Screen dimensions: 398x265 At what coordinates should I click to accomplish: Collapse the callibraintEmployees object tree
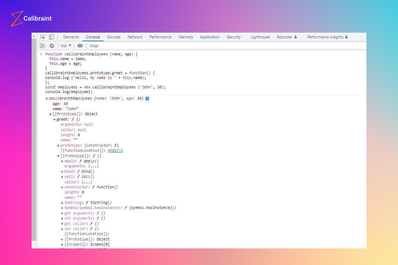coord(47,99)
